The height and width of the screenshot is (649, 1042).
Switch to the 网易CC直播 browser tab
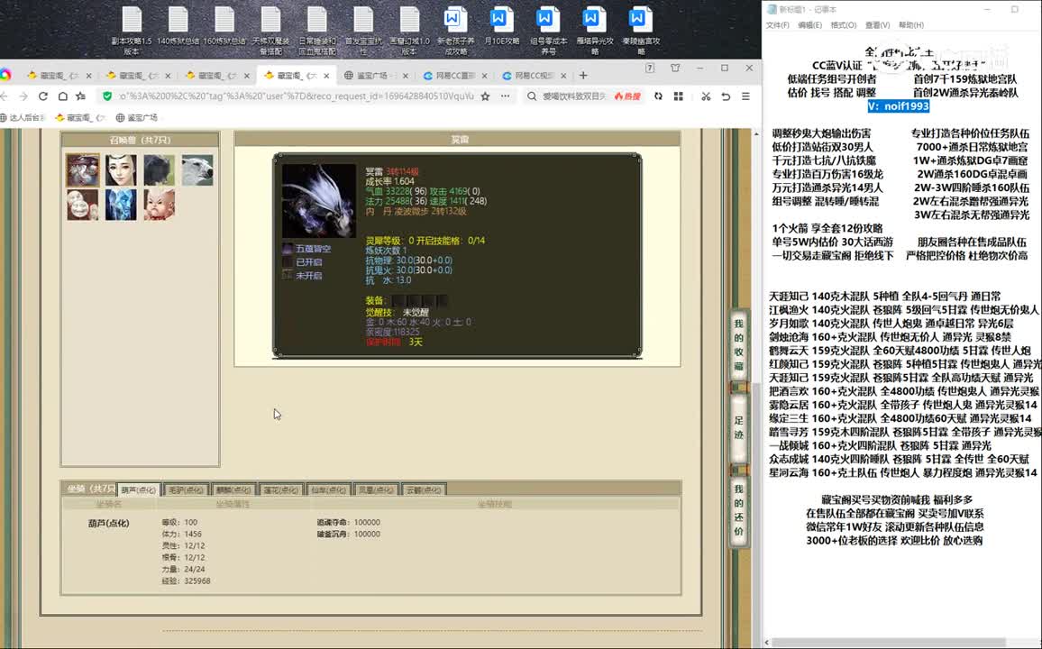click(x=454, y=76)
